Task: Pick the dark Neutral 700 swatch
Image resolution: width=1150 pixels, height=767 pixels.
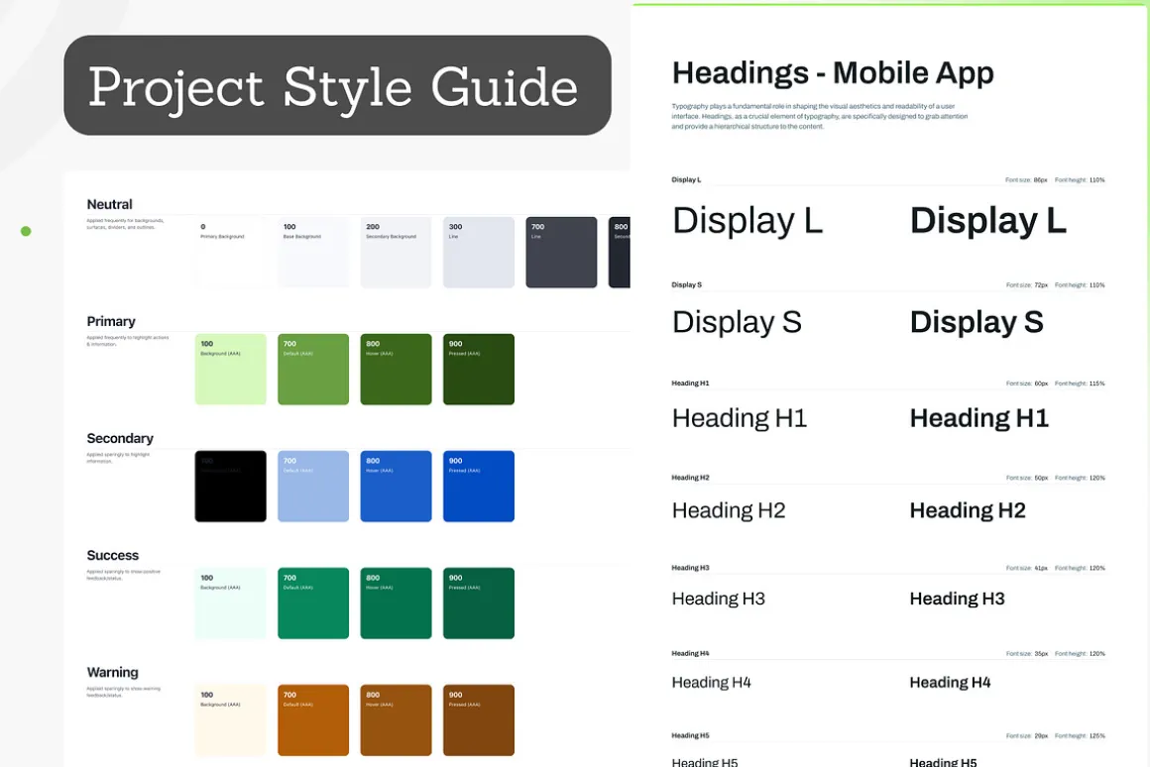Action: coord(561,253)
